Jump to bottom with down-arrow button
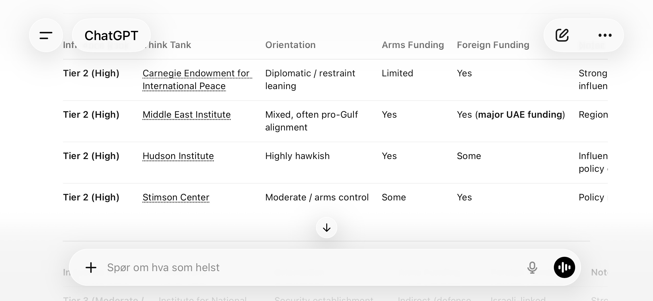The image size is (653, 301). [x=327, y=227]
